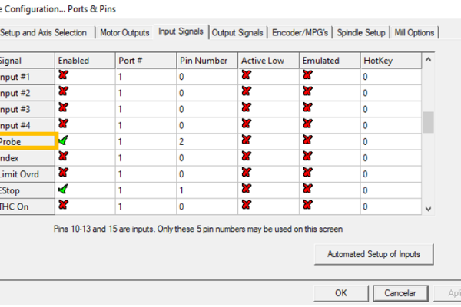Toggle Limit Ovrd Emulated red X
The width and height of the screenshot is (461, 307).
(307, 173)
